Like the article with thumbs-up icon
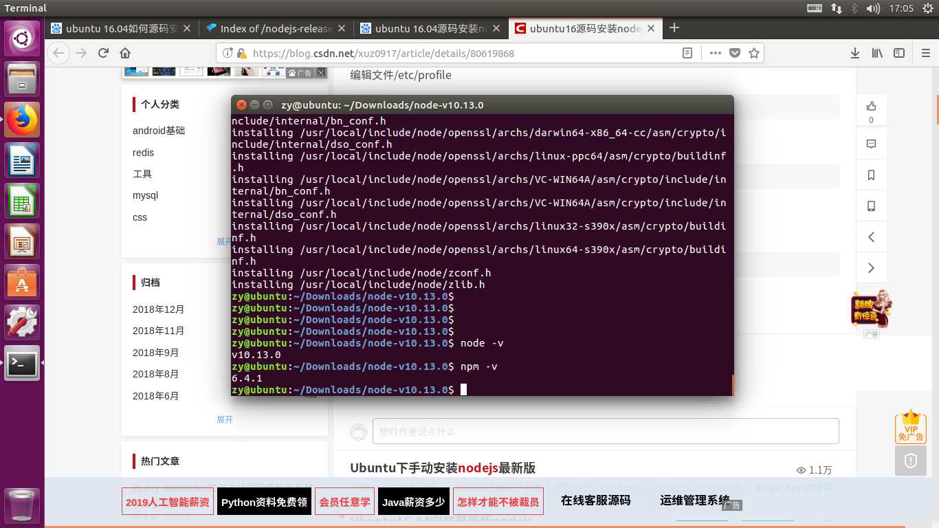 (871, 106)
